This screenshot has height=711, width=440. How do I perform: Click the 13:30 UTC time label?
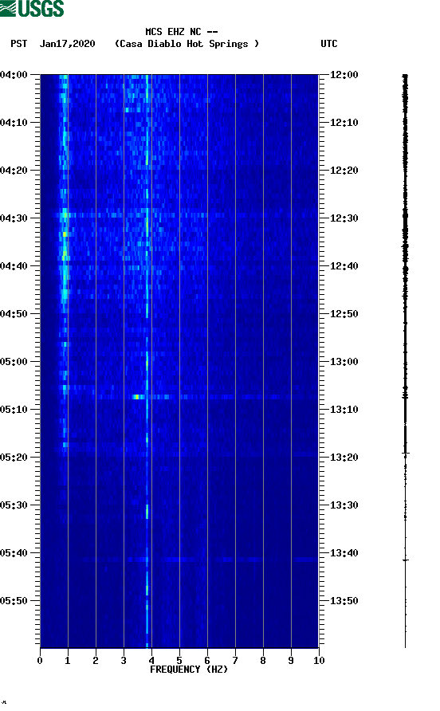pyautogui.click(x=344, y=505)
